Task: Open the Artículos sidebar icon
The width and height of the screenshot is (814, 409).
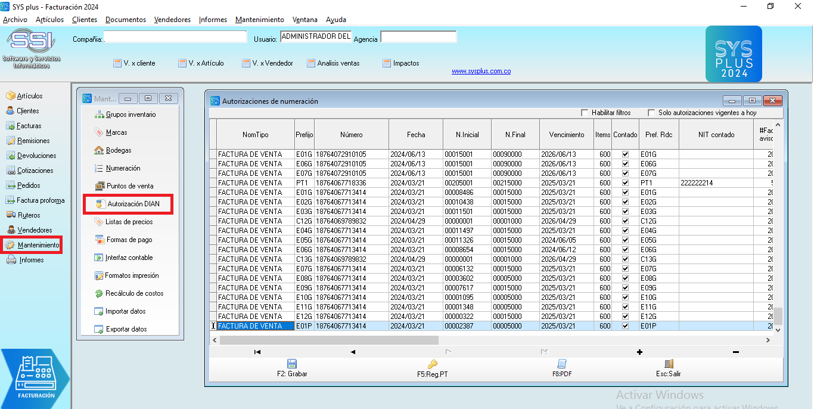Action: point(10,96)
